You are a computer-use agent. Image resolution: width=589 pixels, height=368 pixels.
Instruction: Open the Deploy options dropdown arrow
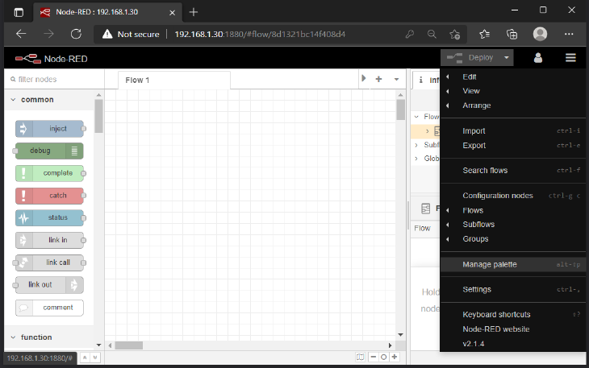click(x=507, y=58)
